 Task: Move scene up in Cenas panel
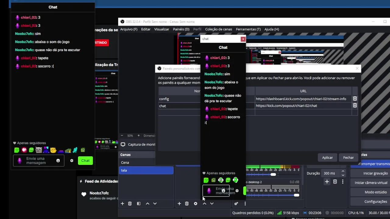[147, 203]
